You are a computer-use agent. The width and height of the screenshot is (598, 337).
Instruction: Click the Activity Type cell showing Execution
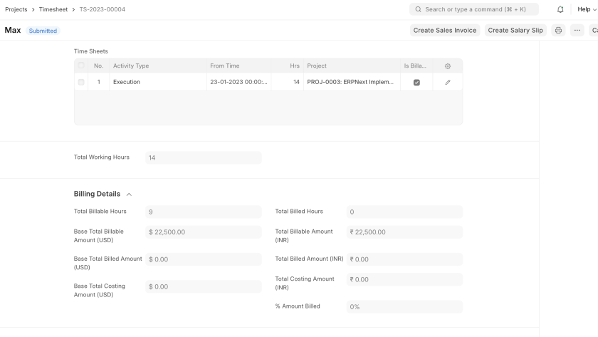point(157,83)
